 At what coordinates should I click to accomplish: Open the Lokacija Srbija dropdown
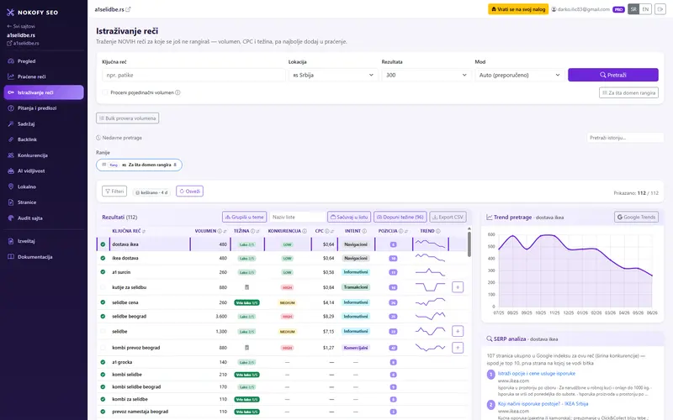333,75
